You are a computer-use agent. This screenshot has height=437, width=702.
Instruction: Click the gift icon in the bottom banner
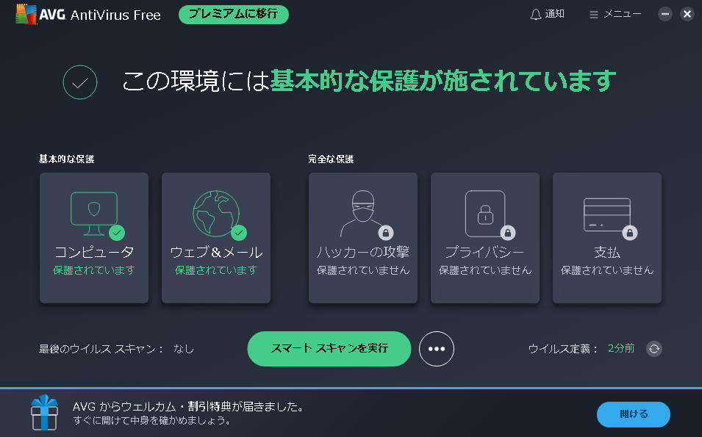45,413
